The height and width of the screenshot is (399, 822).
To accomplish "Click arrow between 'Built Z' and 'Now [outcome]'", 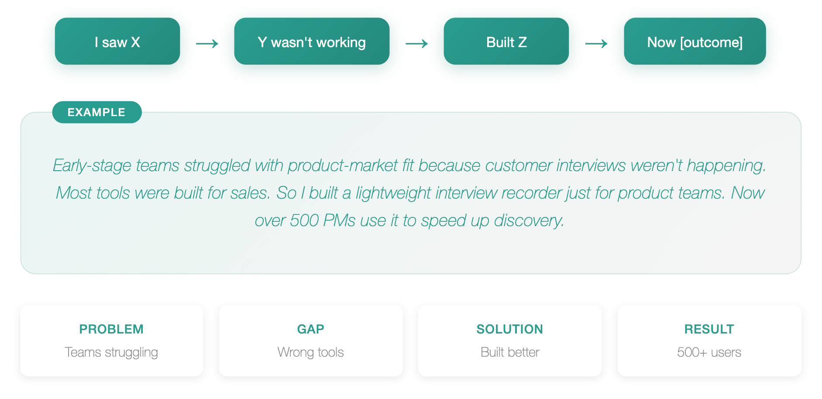I will coord(596,43).
